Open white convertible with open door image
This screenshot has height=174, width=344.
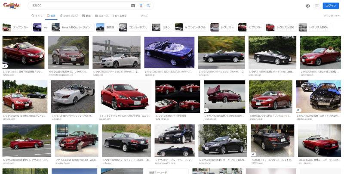pos(73,96)
